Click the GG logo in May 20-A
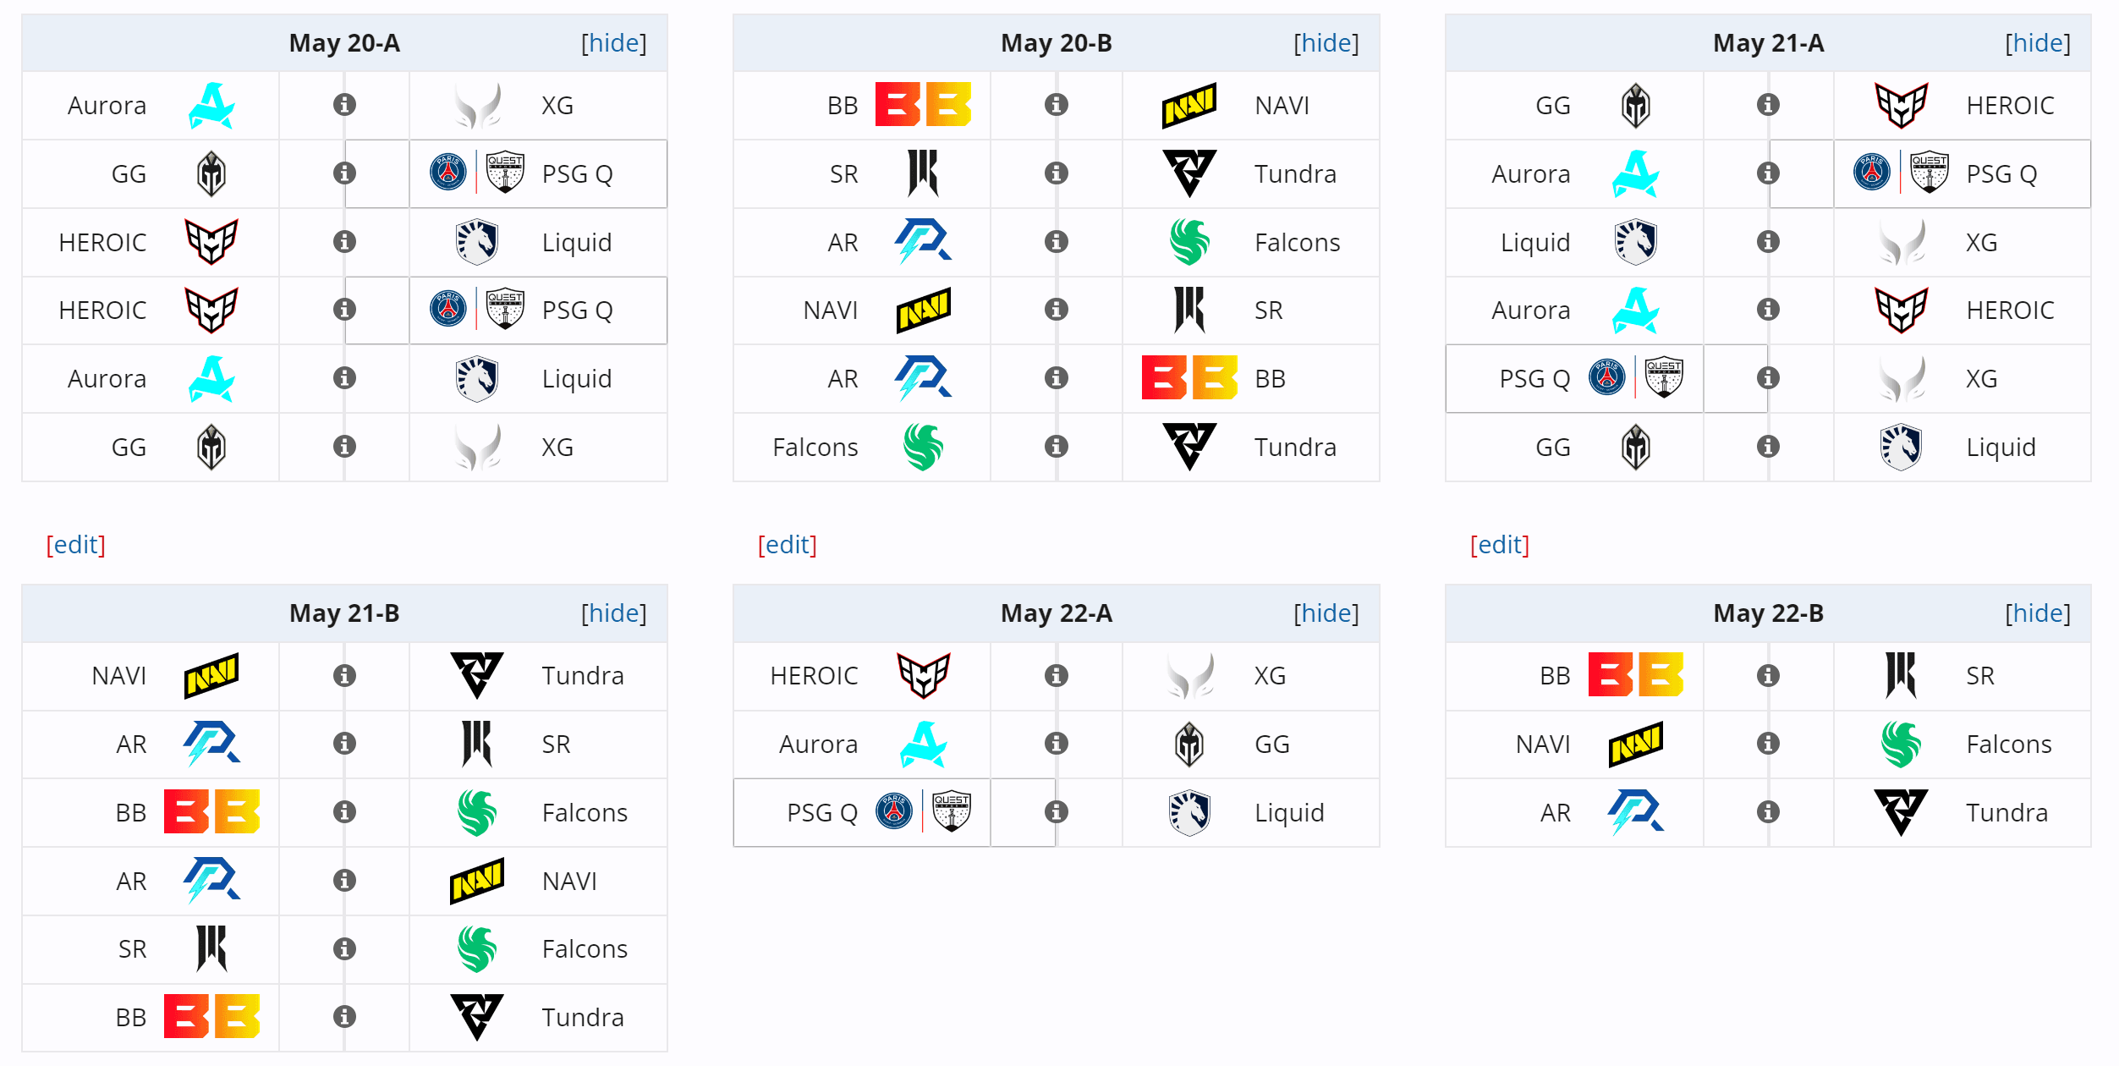 click(x=211, y=173)
